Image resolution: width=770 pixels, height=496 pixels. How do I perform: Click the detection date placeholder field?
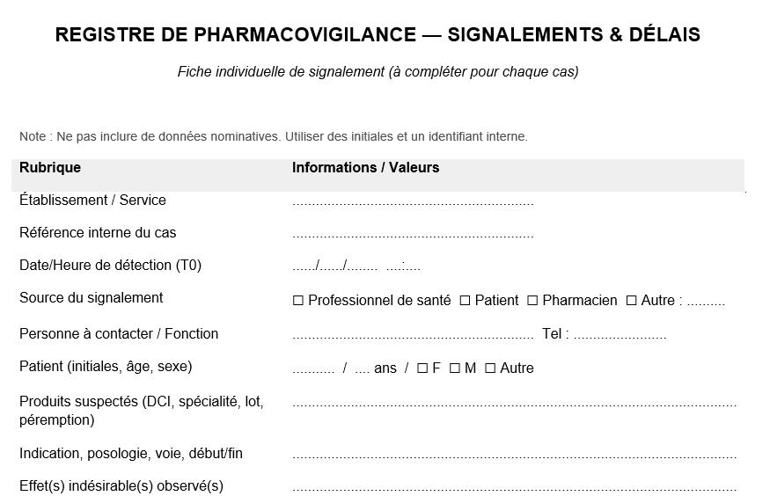(x=334, y=266)
